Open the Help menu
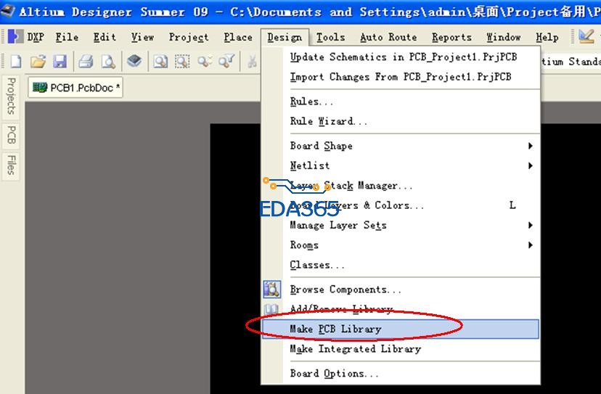The height and width of the screenshot is (394, 601). (547, 37)
